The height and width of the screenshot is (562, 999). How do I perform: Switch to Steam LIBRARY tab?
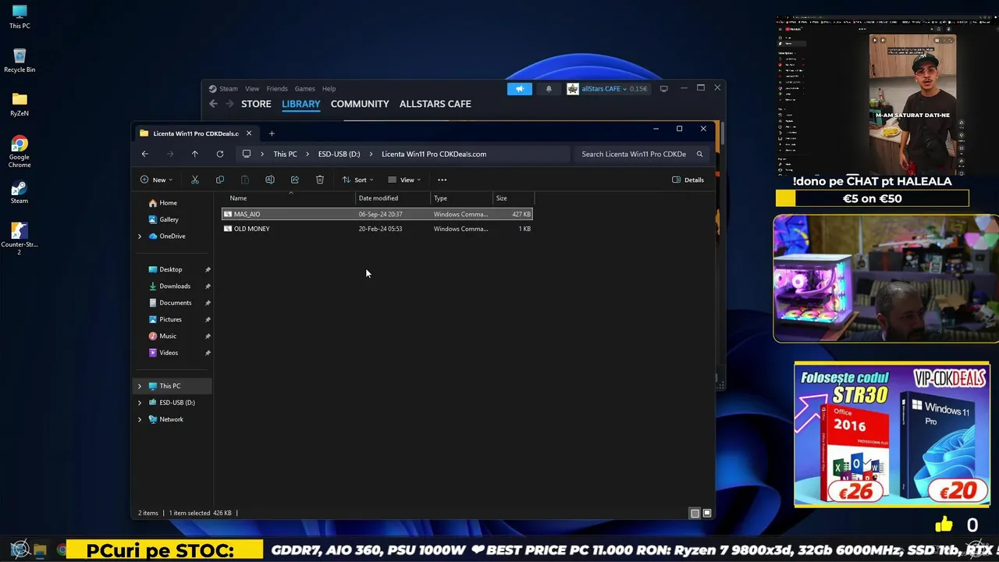pyautogui.click(x=300, y=104)
